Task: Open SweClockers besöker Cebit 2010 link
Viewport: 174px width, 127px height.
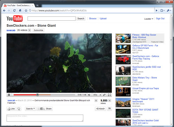Action: pos(146,122)
